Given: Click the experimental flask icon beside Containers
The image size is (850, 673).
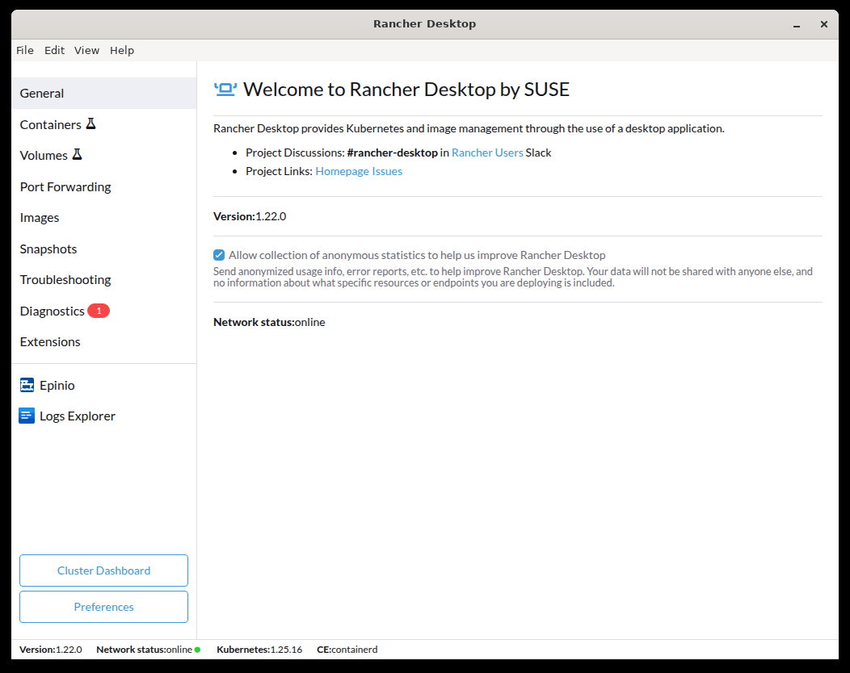Looking at the screenshot, I should [91, 124].
